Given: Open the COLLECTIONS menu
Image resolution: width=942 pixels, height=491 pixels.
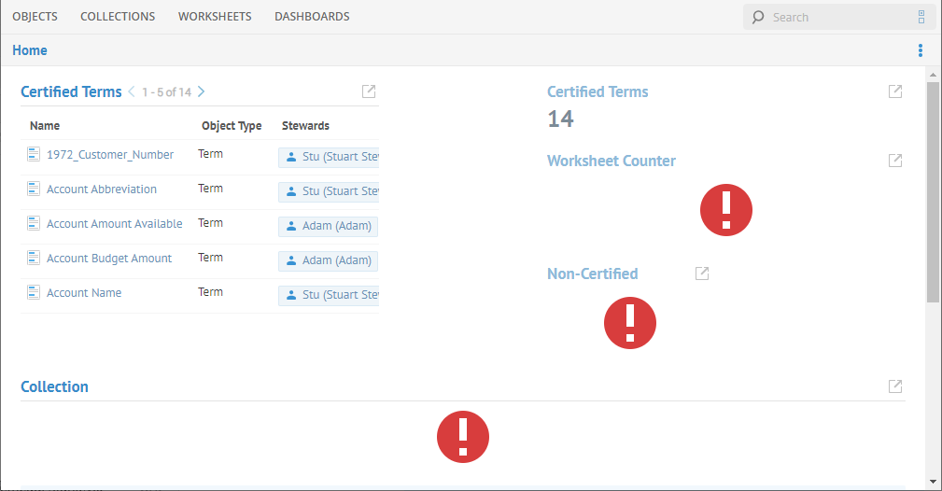Looking at the screenshot, I should (x=118, y=17).
